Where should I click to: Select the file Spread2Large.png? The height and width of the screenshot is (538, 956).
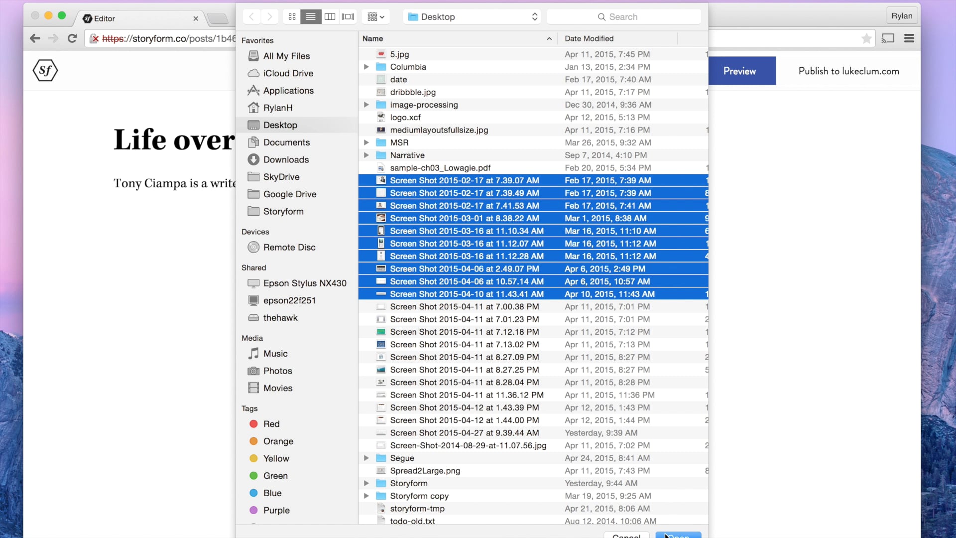[x=533, y=471]
